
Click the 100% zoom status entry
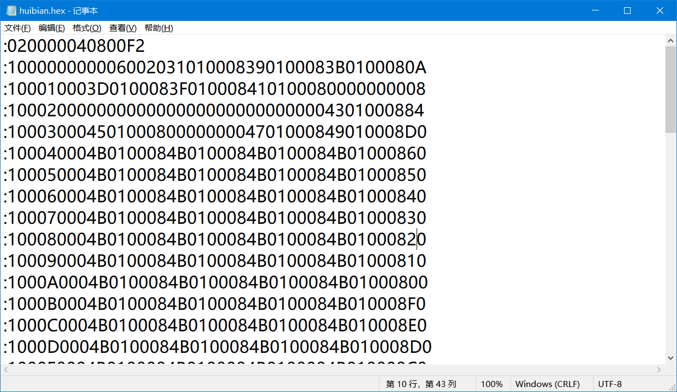pyautogui.click(x=492, y=384)
